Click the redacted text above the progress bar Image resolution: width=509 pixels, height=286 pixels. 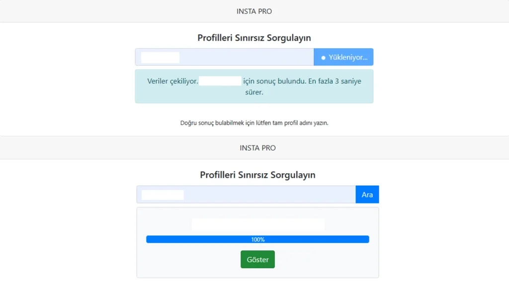[258, 224]
